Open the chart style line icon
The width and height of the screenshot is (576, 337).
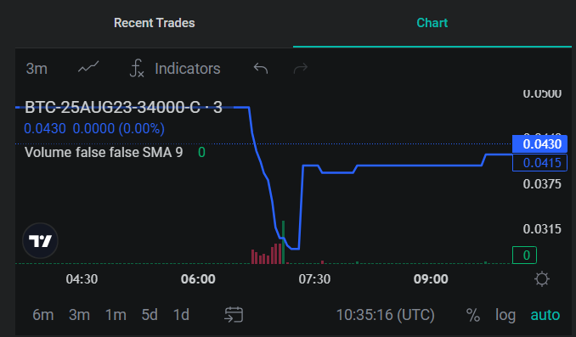[88, 68]
